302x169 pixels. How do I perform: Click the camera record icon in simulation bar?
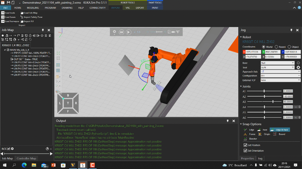[x=173, y=32]
